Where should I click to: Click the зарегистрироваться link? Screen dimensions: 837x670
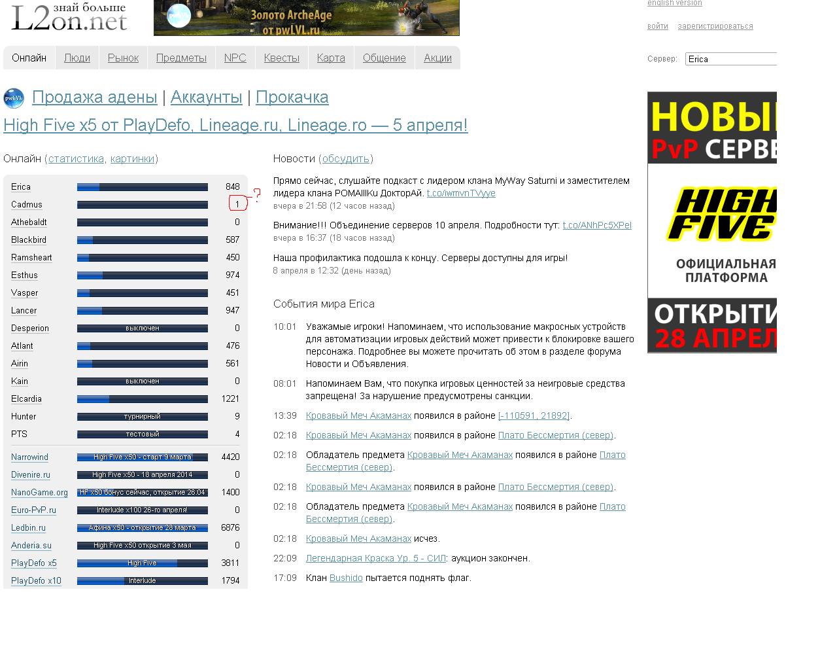click(715, 26)
